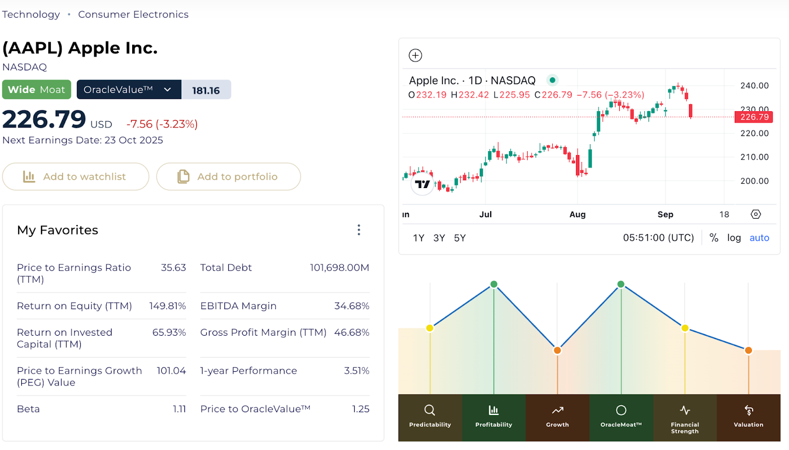
Task: Toggle percentage scale on the chart
Action: click(x=714, y=238)
